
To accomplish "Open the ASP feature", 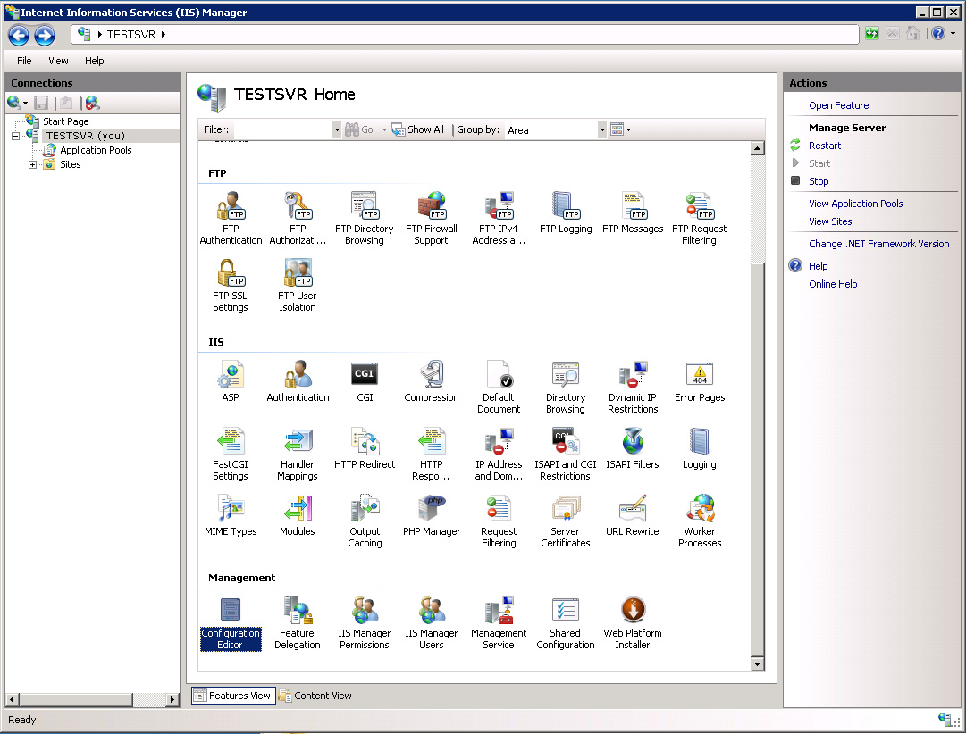I will tap(231, 381).
